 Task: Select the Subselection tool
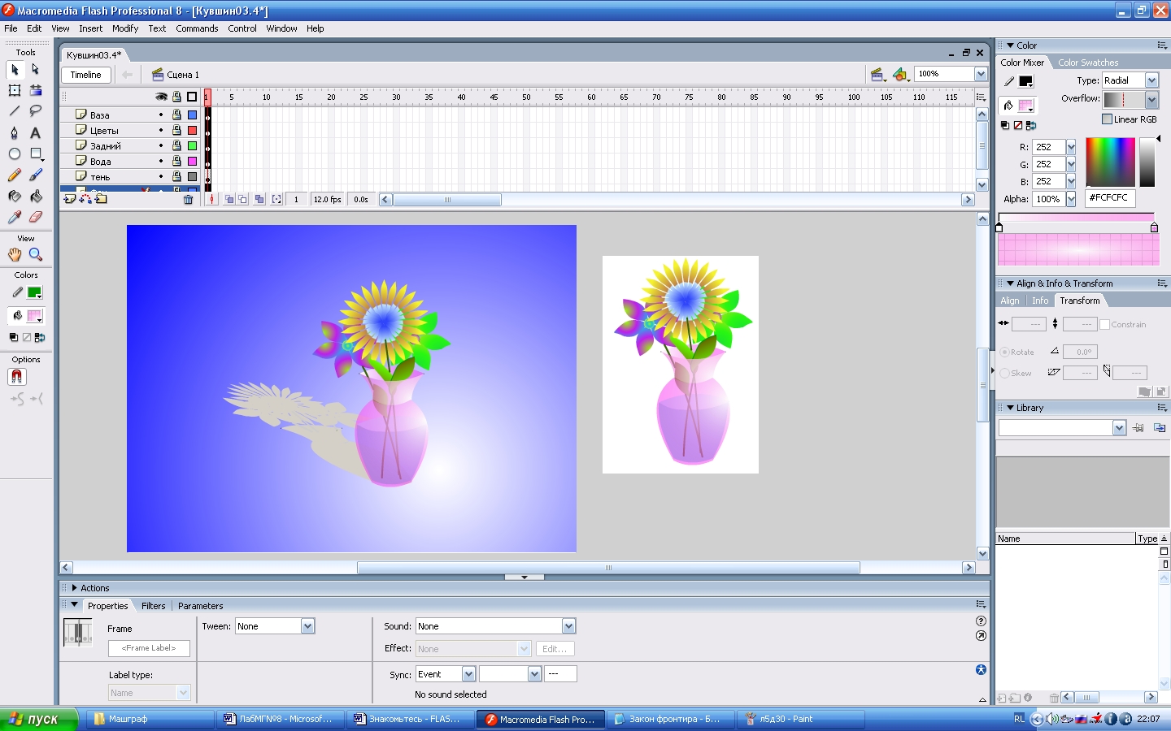pos(36,70)
